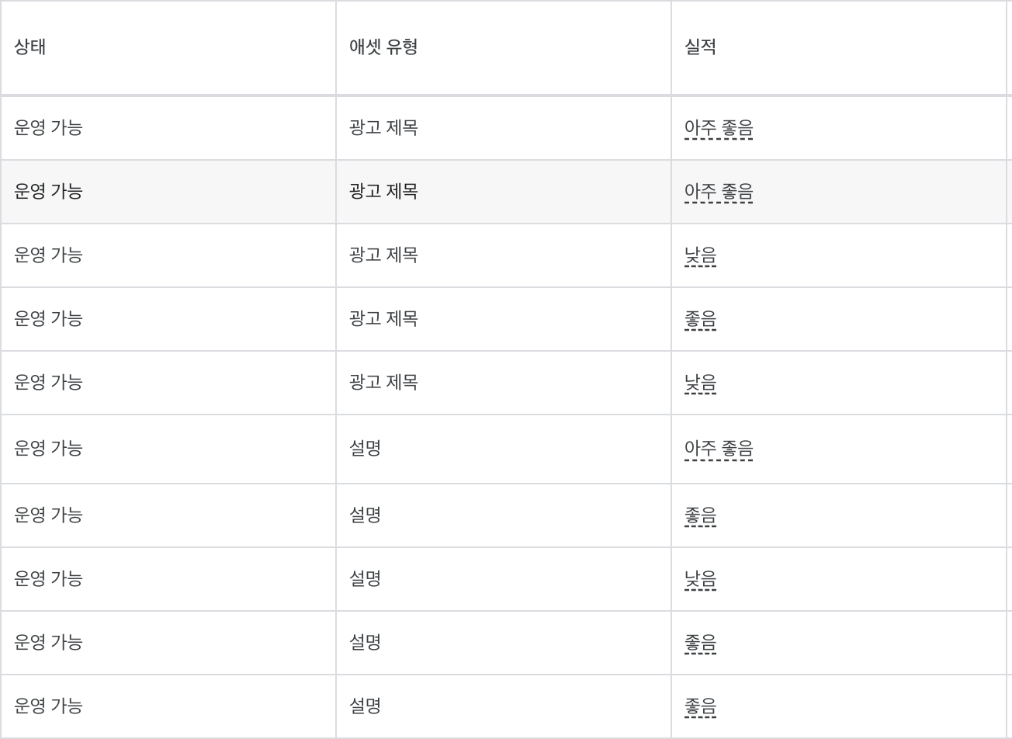Open 아주 좋음 rating in first table row
Viewport: 1012px width, 739px height.
(719, 128)
